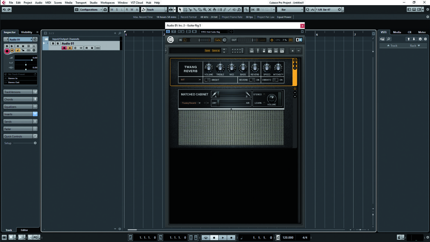Add a track with the plus icon
430x242 pixels.
pos(115,33)
